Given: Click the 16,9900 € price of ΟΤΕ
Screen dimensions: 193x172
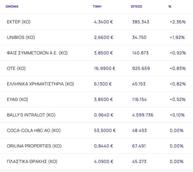Looking at the screenshot, I should pyautogui.click(x=105, y=68).
